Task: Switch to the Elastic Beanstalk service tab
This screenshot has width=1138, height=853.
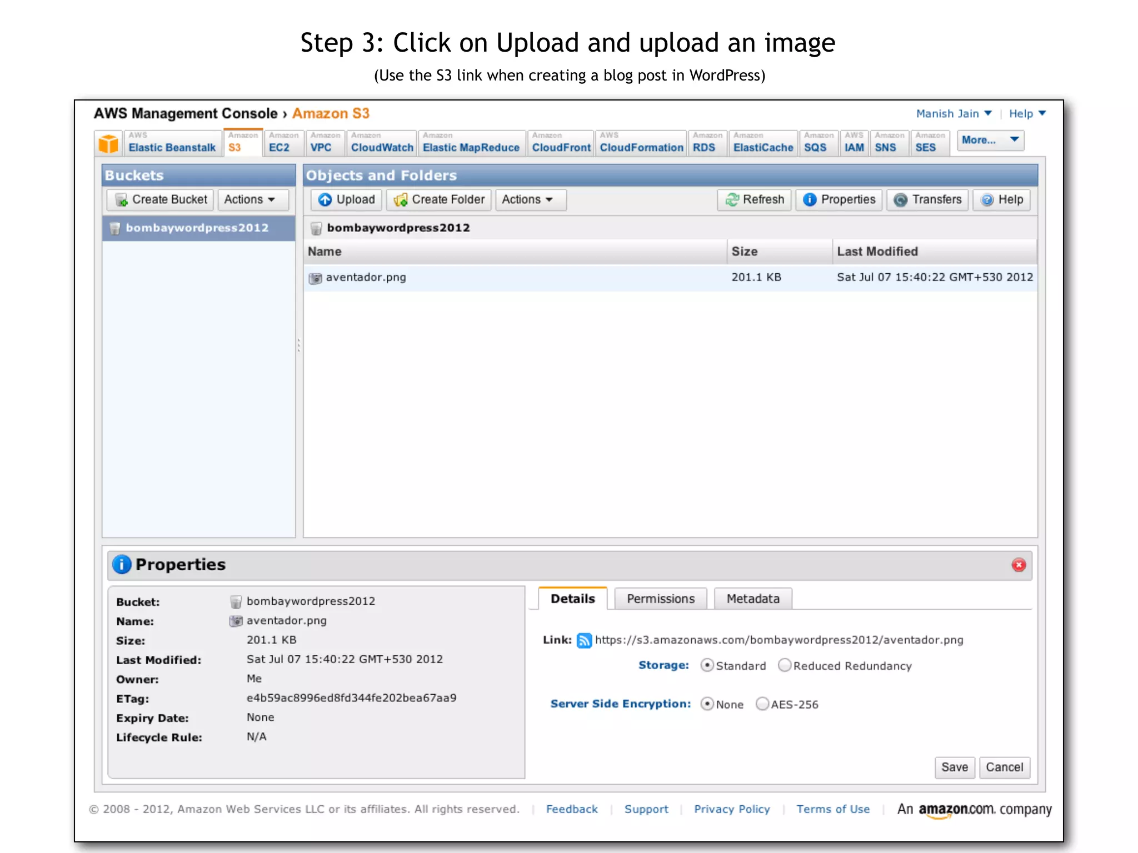Action: point(172,143)
